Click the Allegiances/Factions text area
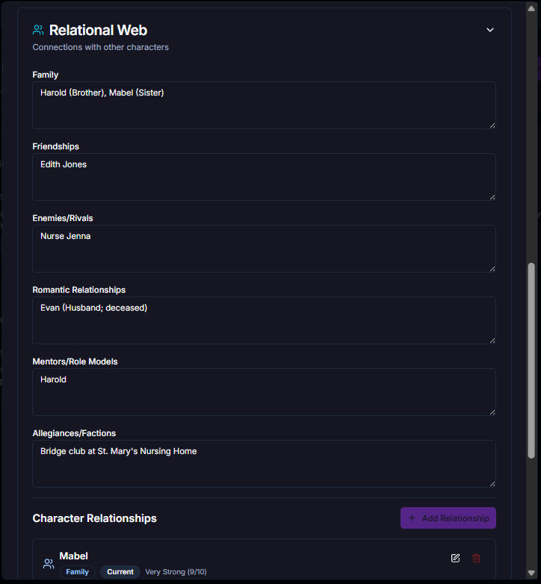The image size is (541, 584). pos(264,464)
